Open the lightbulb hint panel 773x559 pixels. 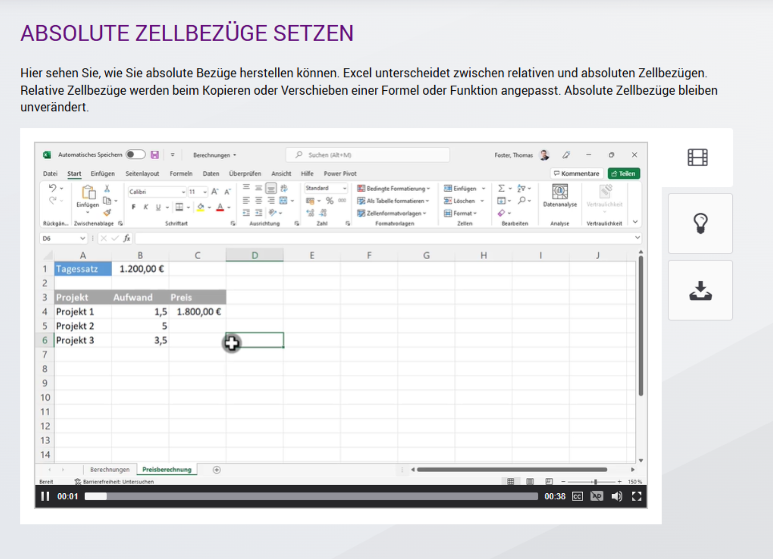coord(700,224)
